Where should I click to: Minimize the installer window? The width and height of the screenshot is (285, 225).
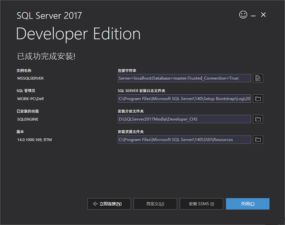(x=253, y=16)
